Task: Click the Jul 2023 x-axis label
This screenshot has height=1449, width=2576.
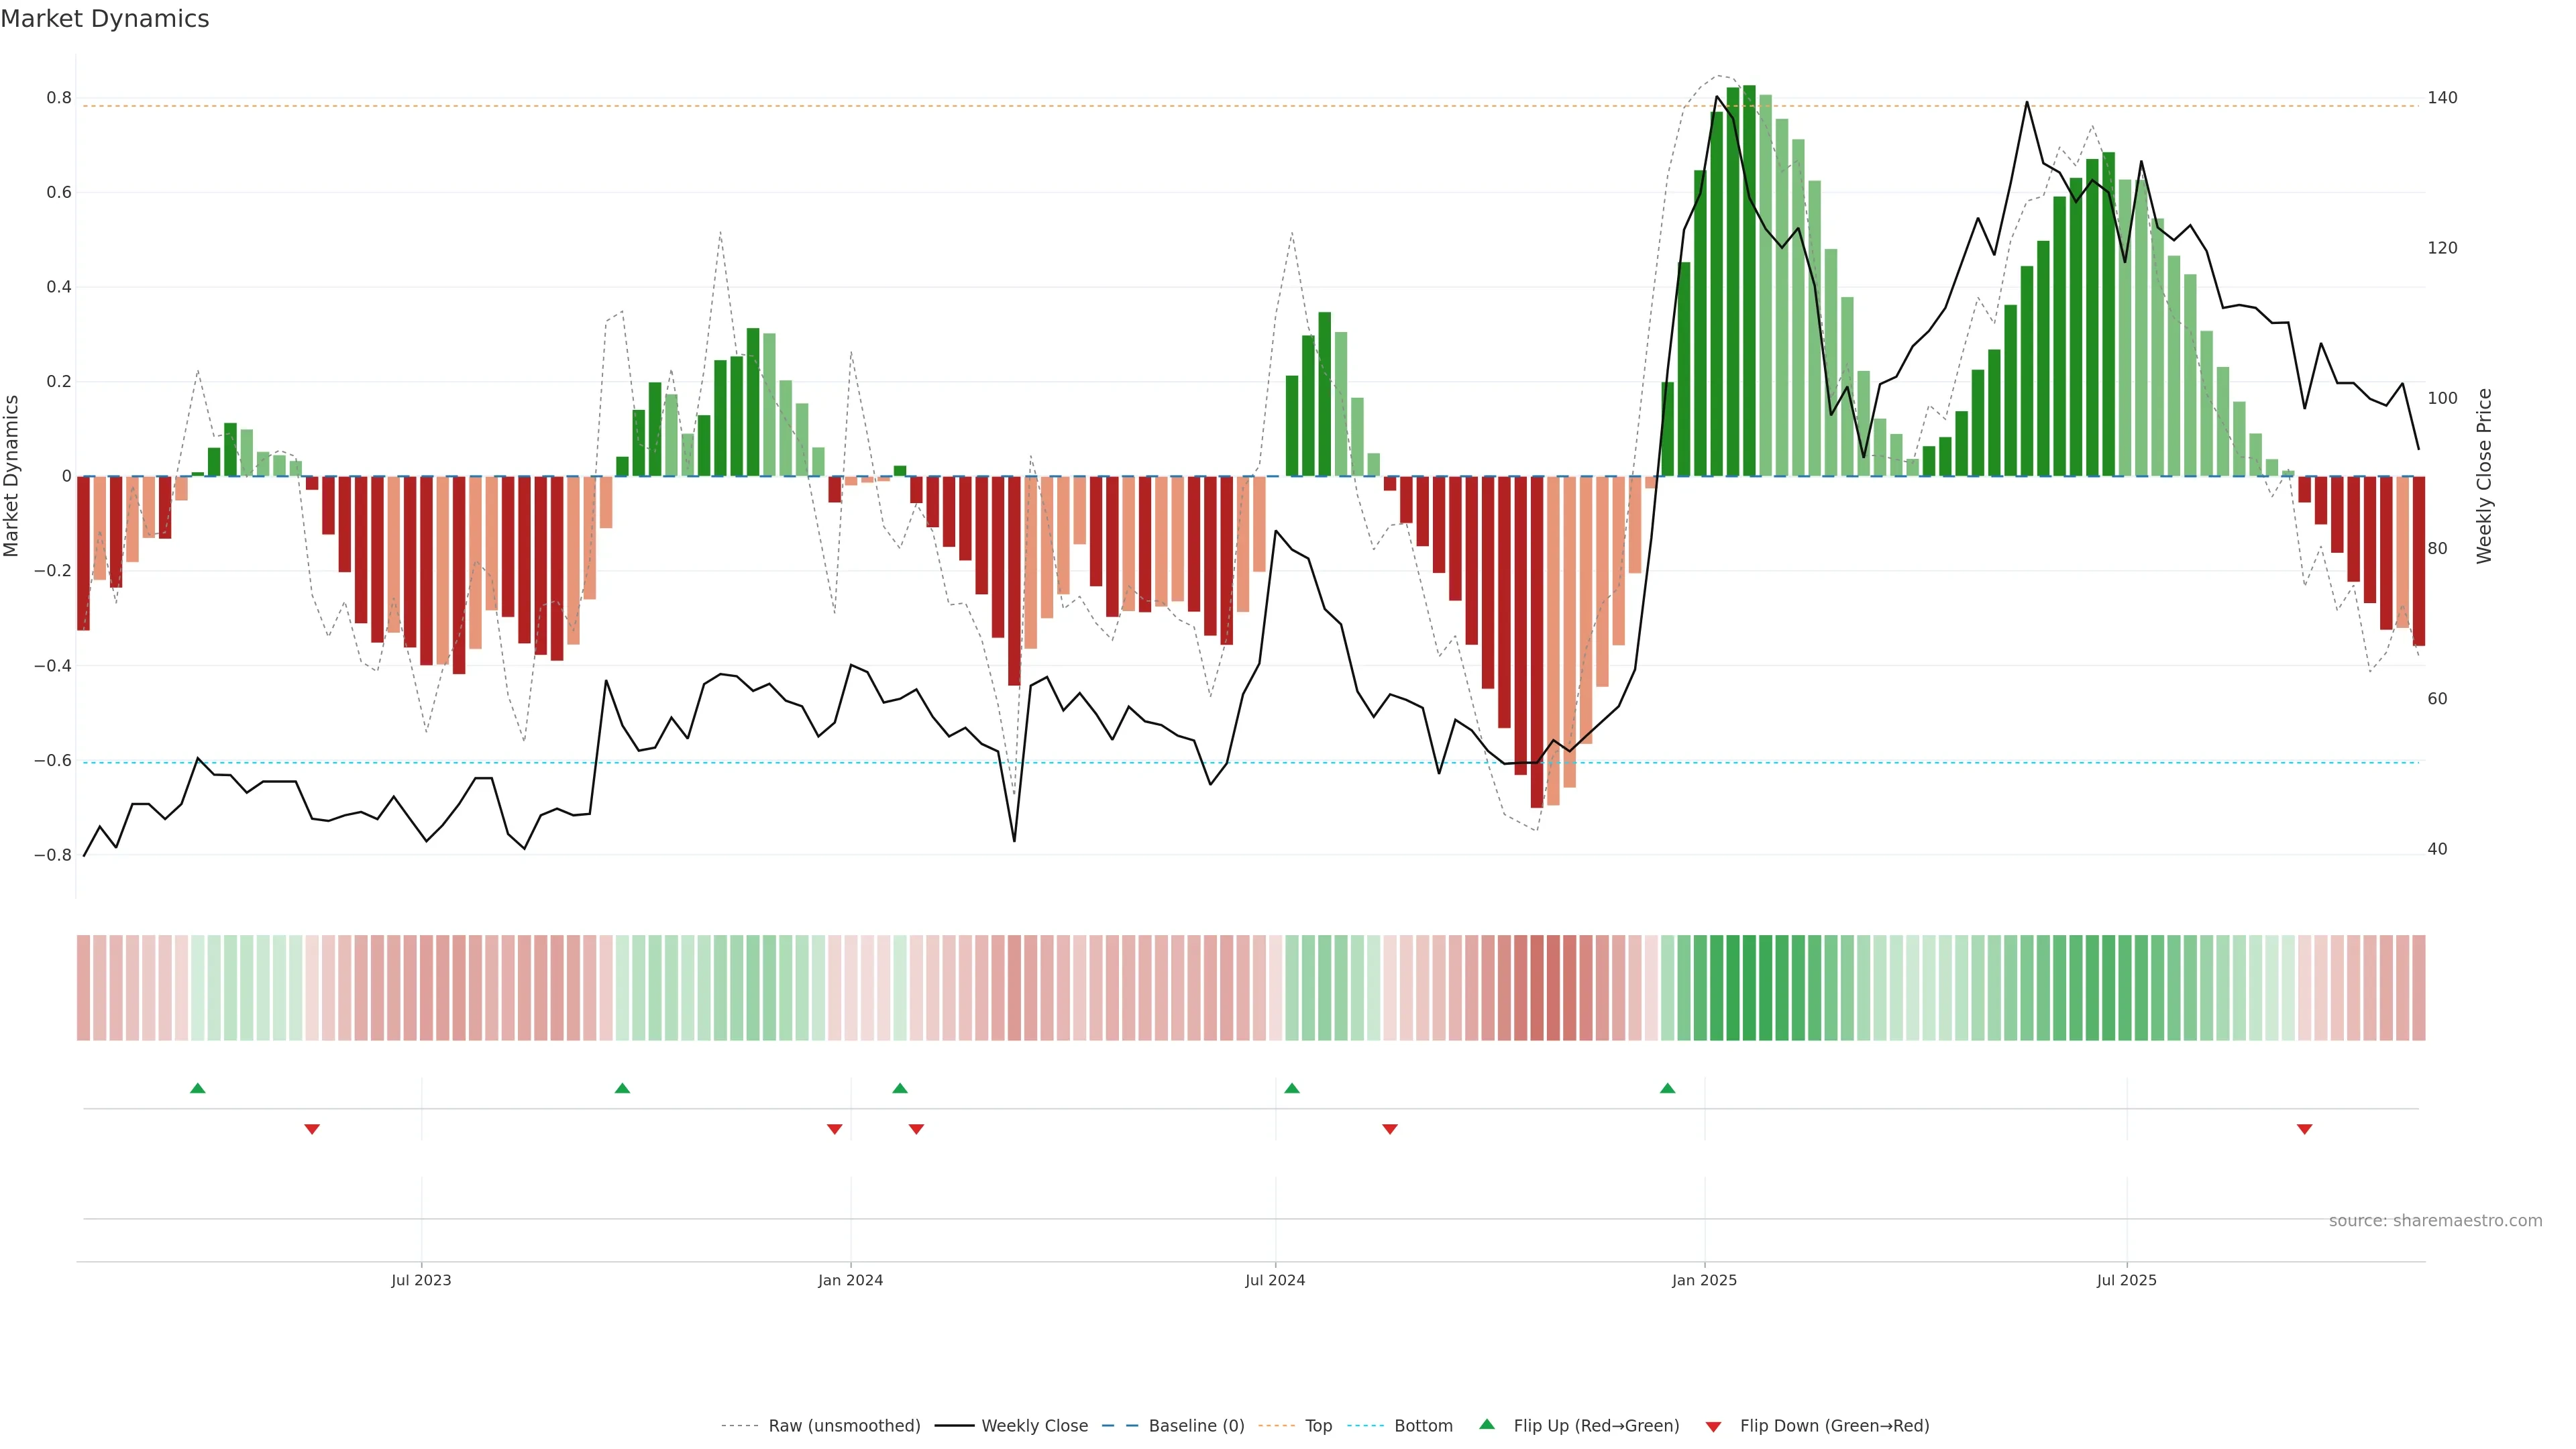Action: 421,1280
